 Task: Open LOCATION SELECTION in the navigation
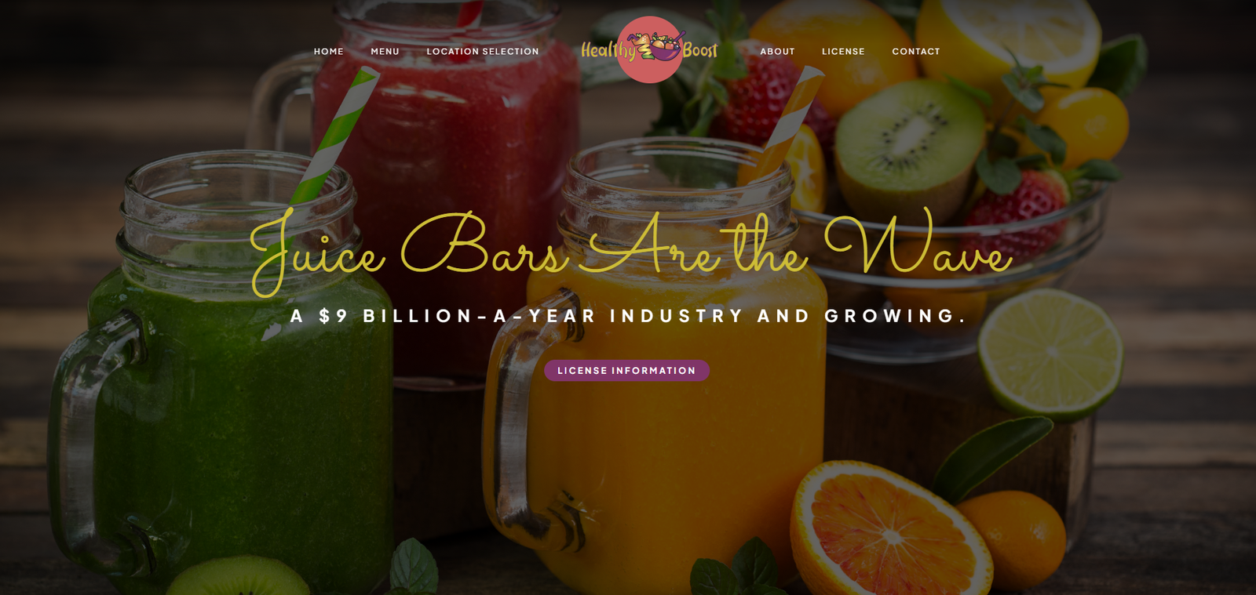(483, 52)
